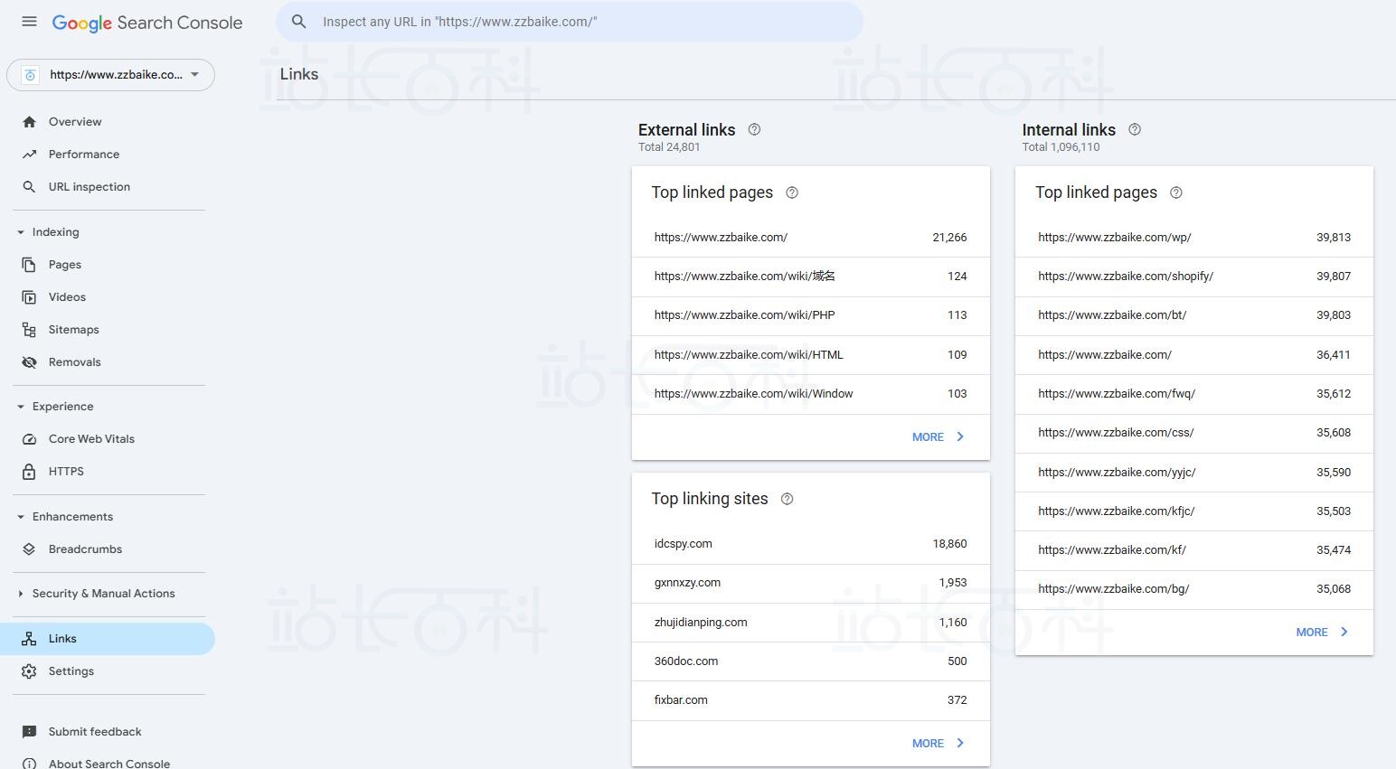Collapse the Enhancements section

click(x=21, y=517)
